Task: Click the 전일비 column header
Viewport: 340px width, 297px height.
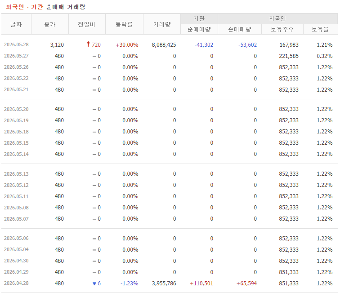Action: click(x=87, y=24)
